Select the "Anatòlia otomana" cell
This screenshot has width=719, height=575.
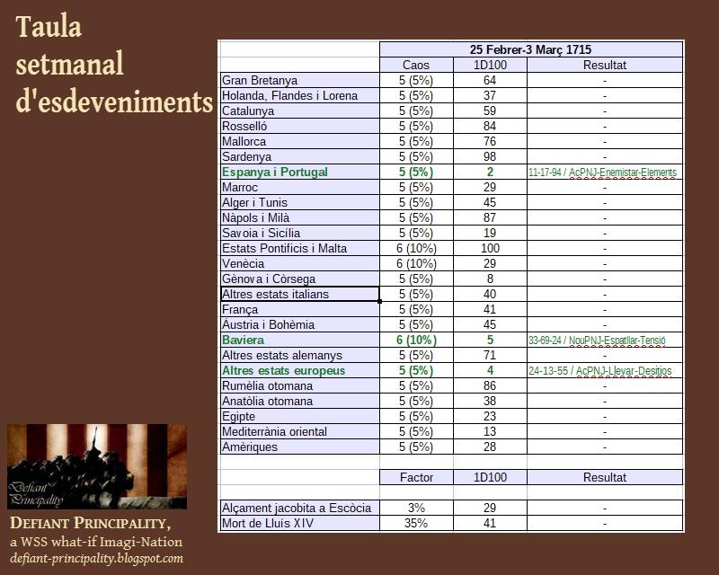point(300,402)
